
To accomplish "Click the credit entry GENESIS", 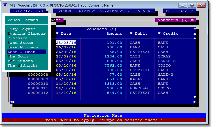I will click(x=167, y=61).
